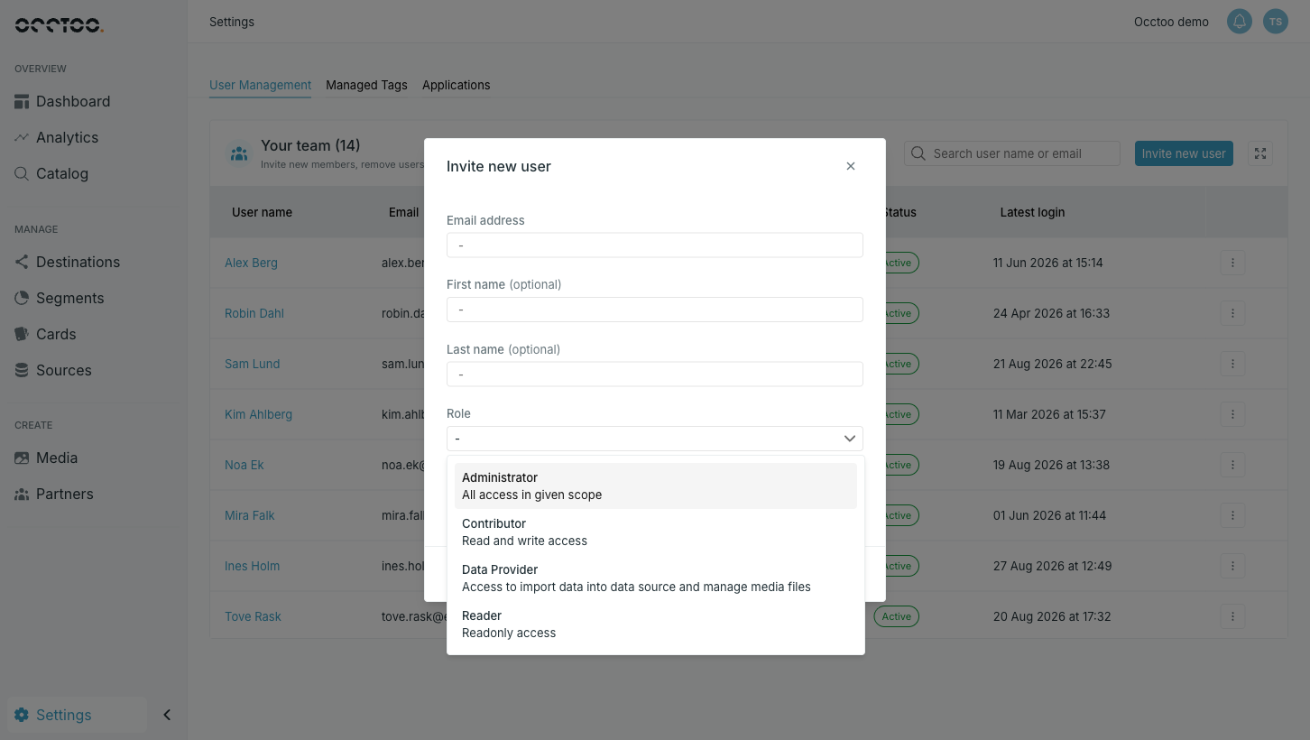Open Mira Falk's user link
The width and height of the screenshot is (1310, 740).
coord(250,515)
